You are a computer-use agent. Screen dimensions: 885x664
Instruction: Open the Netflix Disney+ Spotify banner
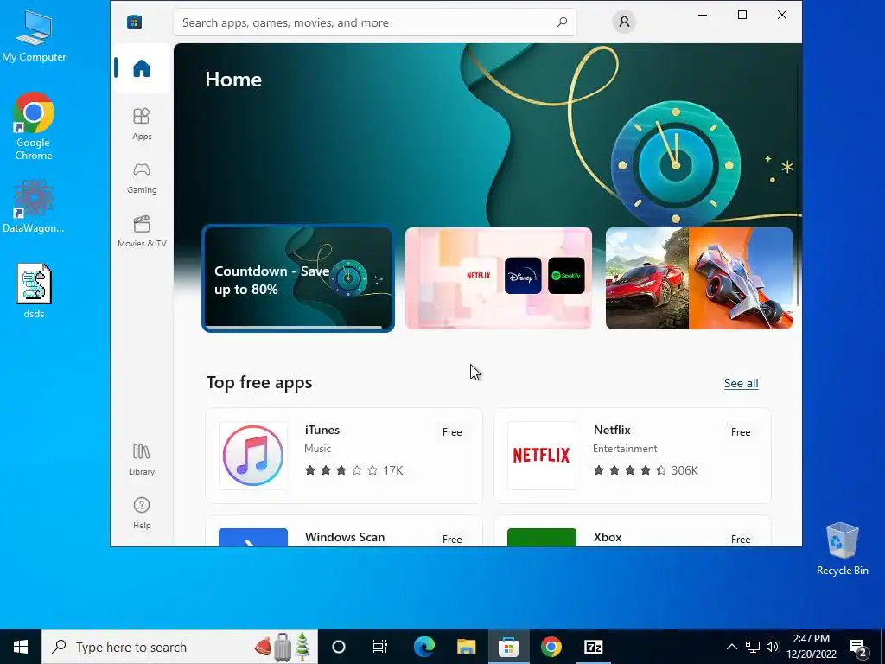pos(499,278)
